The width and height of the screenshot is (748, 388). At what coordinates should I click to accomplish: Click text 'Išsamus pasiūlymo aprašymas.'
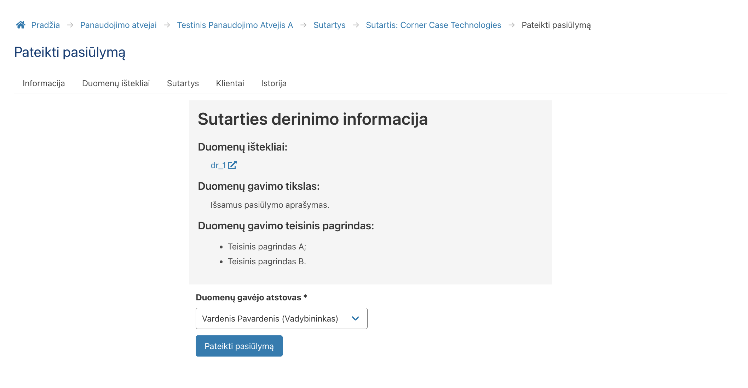click(270, 205)
